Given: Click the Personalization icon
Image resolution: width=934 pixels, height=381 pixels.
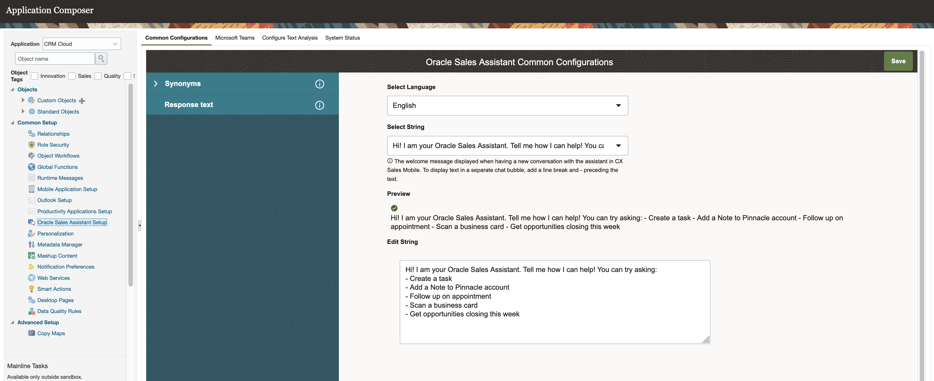Looking at the screenshot, I should (31, 233).
